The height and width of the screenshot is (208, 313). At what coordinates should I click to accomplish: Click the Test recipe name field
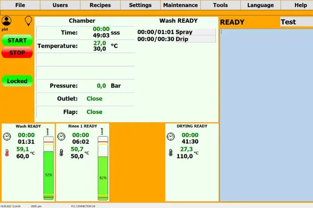tap(296, 22)
